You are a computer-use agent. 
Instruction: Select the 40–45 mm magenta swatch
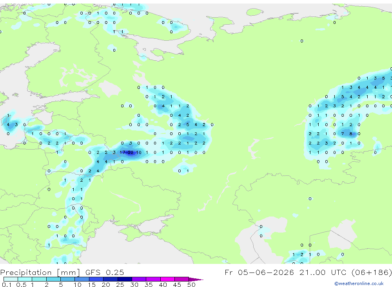[x=167, y=279]
